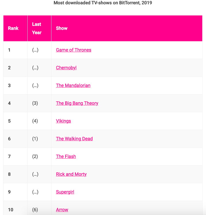
Task: Follow the Rick and Morty link
Action: (71, 174)
